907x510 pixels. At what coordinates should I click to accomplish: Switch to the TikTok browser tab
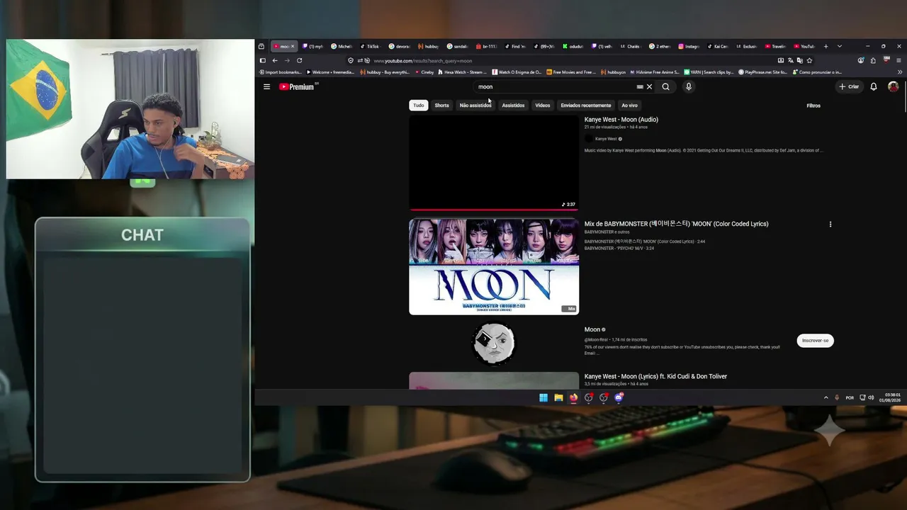pyautogui.click(x=370, y=46)
